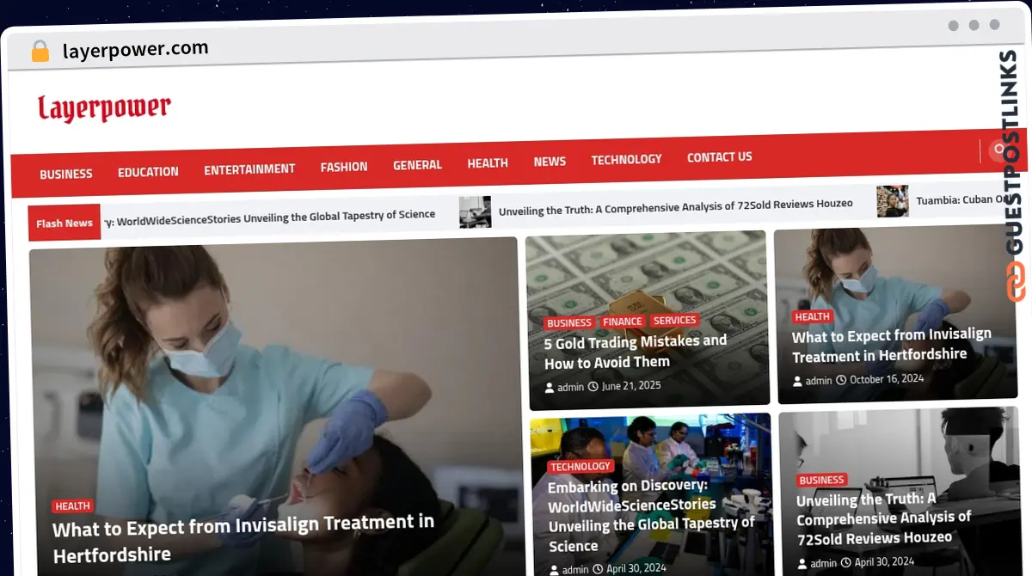The width and height of the screenshot is (1032, 576).
Task: Click the author icon under the Gold Trading article
Action: (x=550, y=387)
